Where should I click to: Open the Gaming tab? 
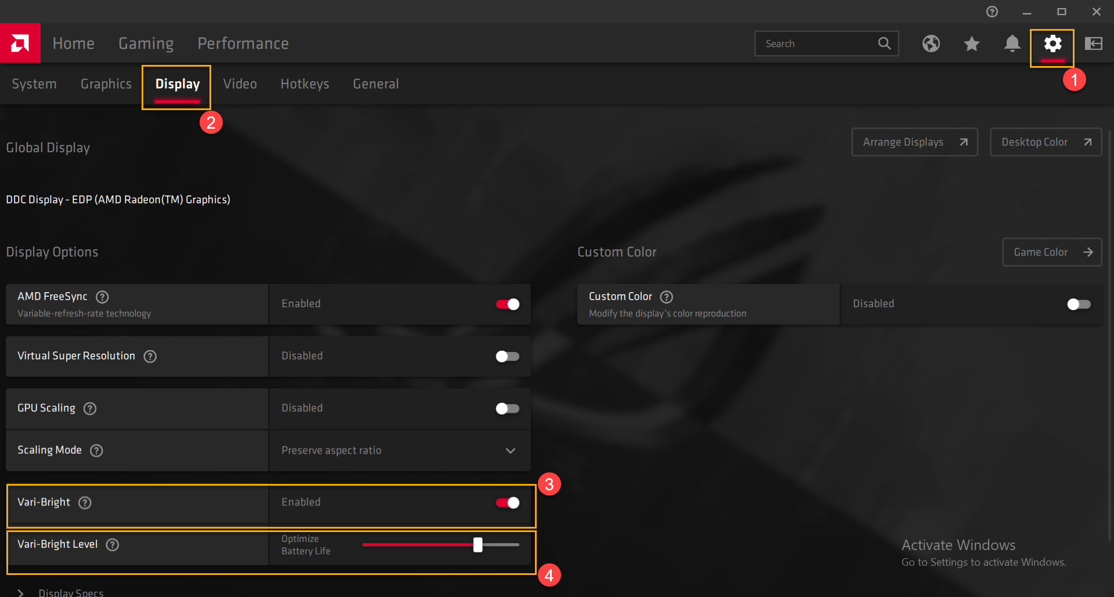tap(146, 43)
